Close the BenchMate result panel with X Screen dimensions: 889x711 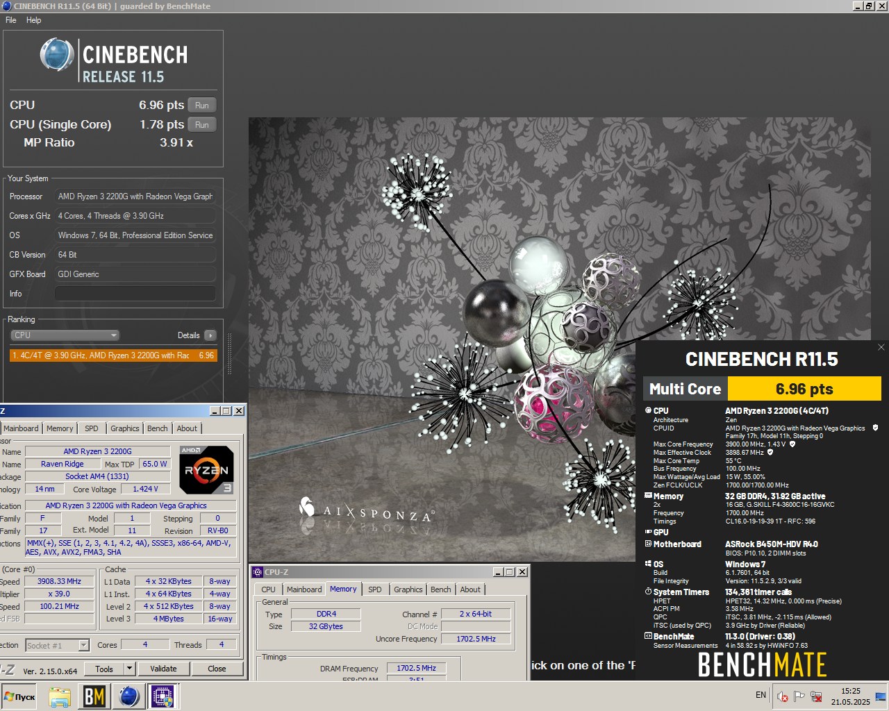tap(881, 347)
